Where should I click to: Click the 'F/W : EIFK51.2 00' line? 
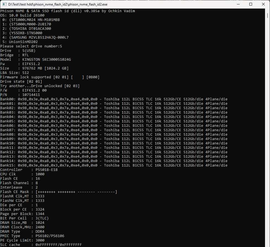tap(23, 90)
